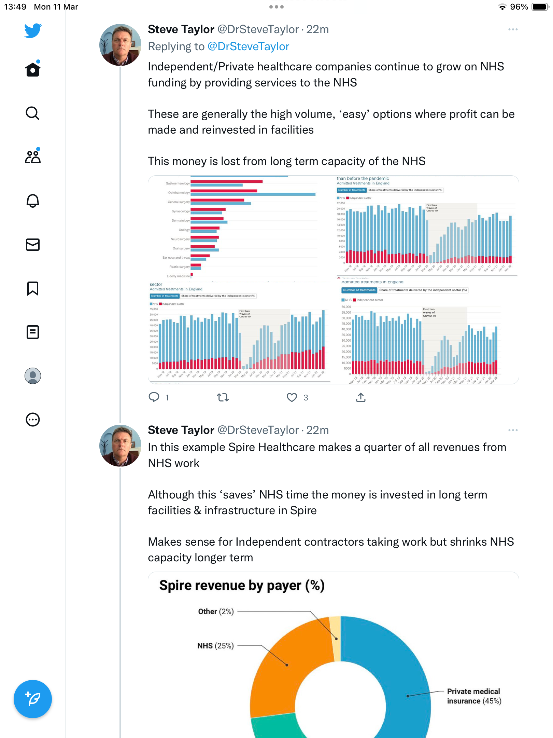Viewport: 553px width, 738px height.
Task: Like the first Steve Taylor tweet
Action: [292, 397]
